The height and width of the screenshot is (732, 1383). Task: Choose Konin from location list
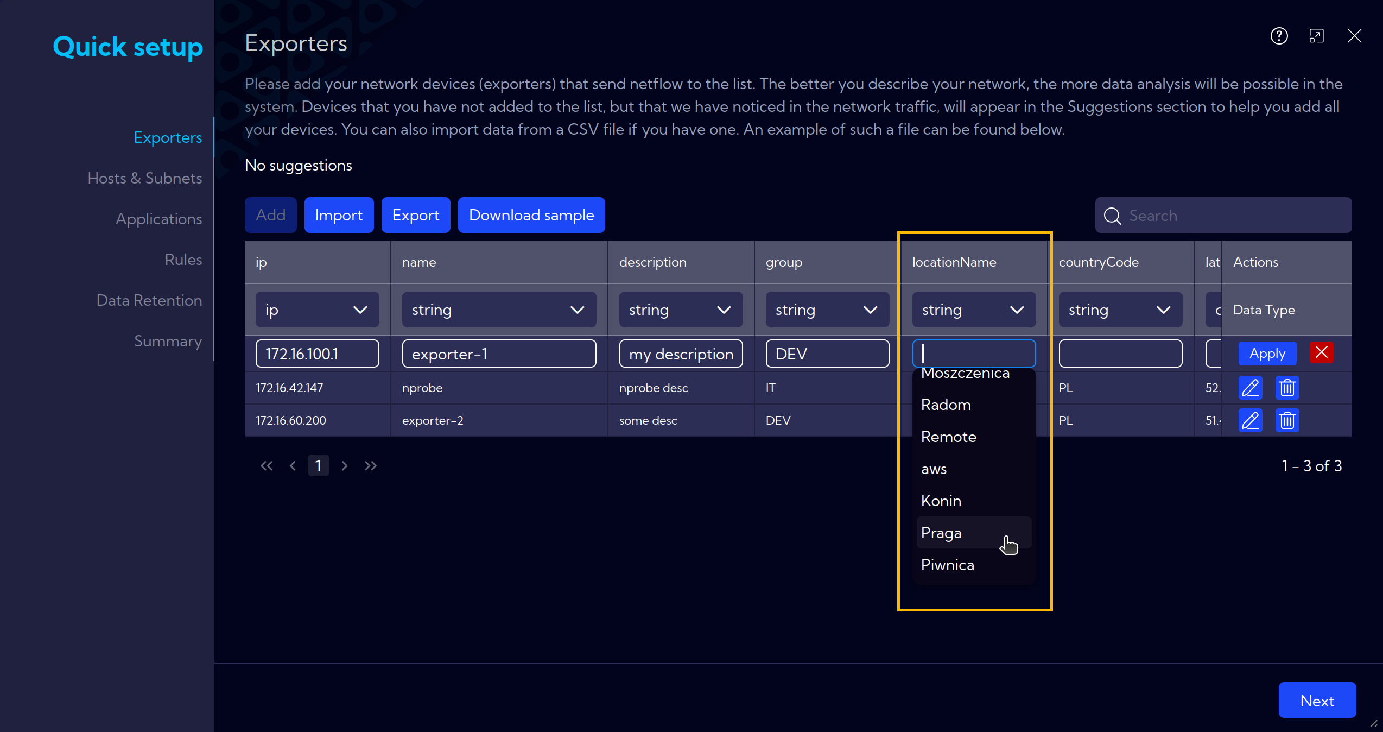click(x=974, y=501)
